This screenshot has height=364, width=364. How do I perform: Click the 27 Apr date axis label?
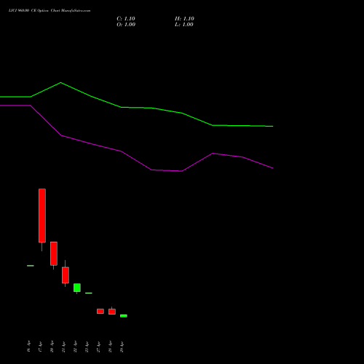click(98, 347)
